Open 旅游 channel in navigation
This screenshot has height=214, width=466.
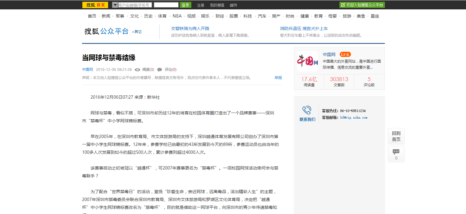347,16
